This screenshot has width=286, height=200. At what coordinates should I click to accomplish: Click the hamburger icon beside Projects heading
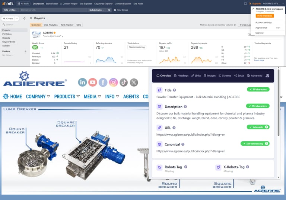[x=31, y=18]
